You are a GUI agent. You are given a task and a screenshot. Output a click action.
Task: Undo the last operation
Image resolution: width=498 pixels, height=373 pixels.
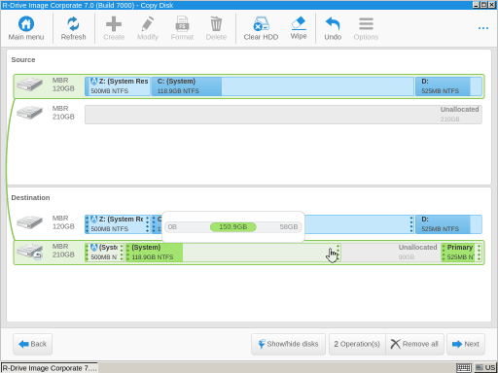pyautogui.click(x=333, y=28)
